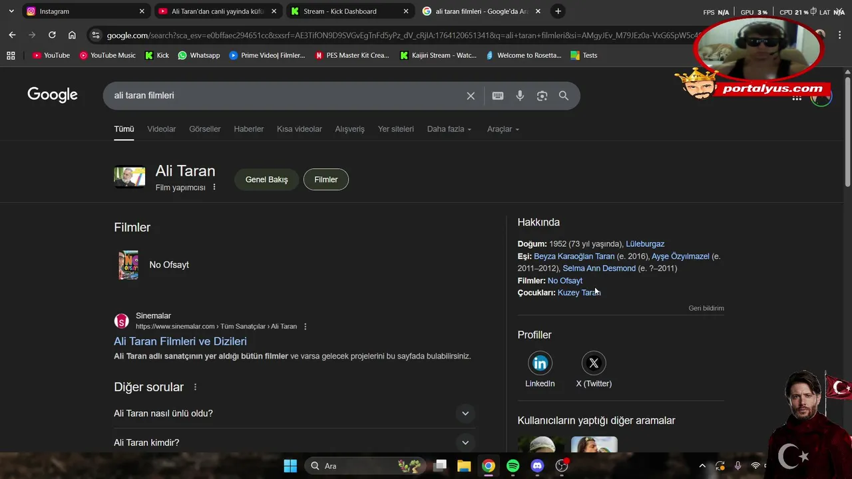The image size is (852, 479).
Task: Open Discord from the taskbar
Action: 537,466
